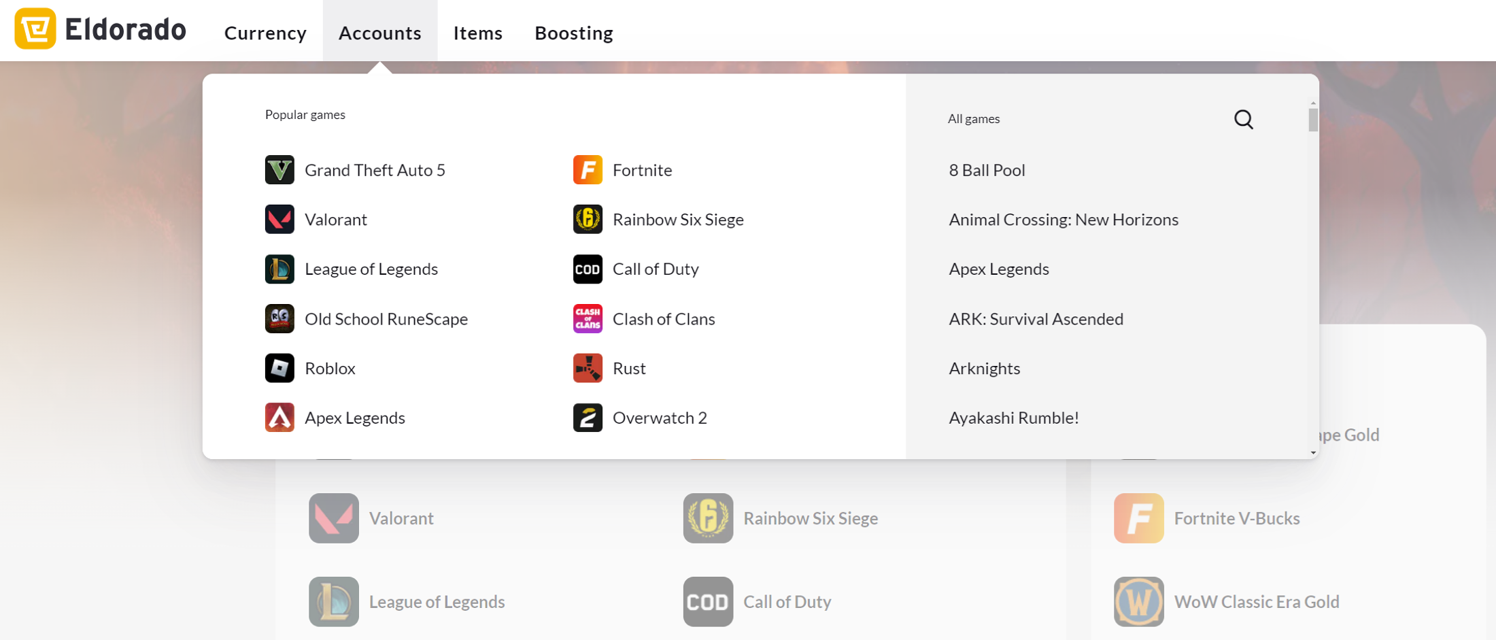Screen dimensions: 1496x640
Task: Open the Items menu
Action: point(477,33)
